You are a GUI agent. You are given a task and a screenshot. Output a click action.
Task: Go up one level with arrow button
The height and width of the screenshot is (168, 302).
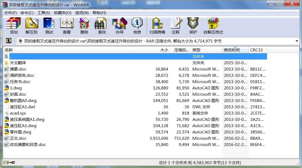(x=9, y=41)
